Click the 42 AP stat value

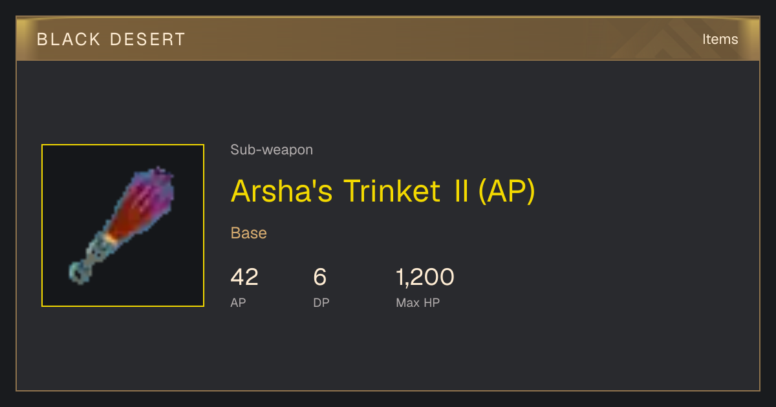coord(244,277)
